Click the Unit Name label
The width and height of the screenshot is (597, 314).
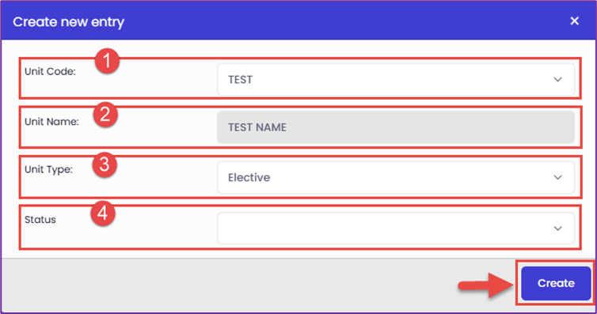click(51, 122)
